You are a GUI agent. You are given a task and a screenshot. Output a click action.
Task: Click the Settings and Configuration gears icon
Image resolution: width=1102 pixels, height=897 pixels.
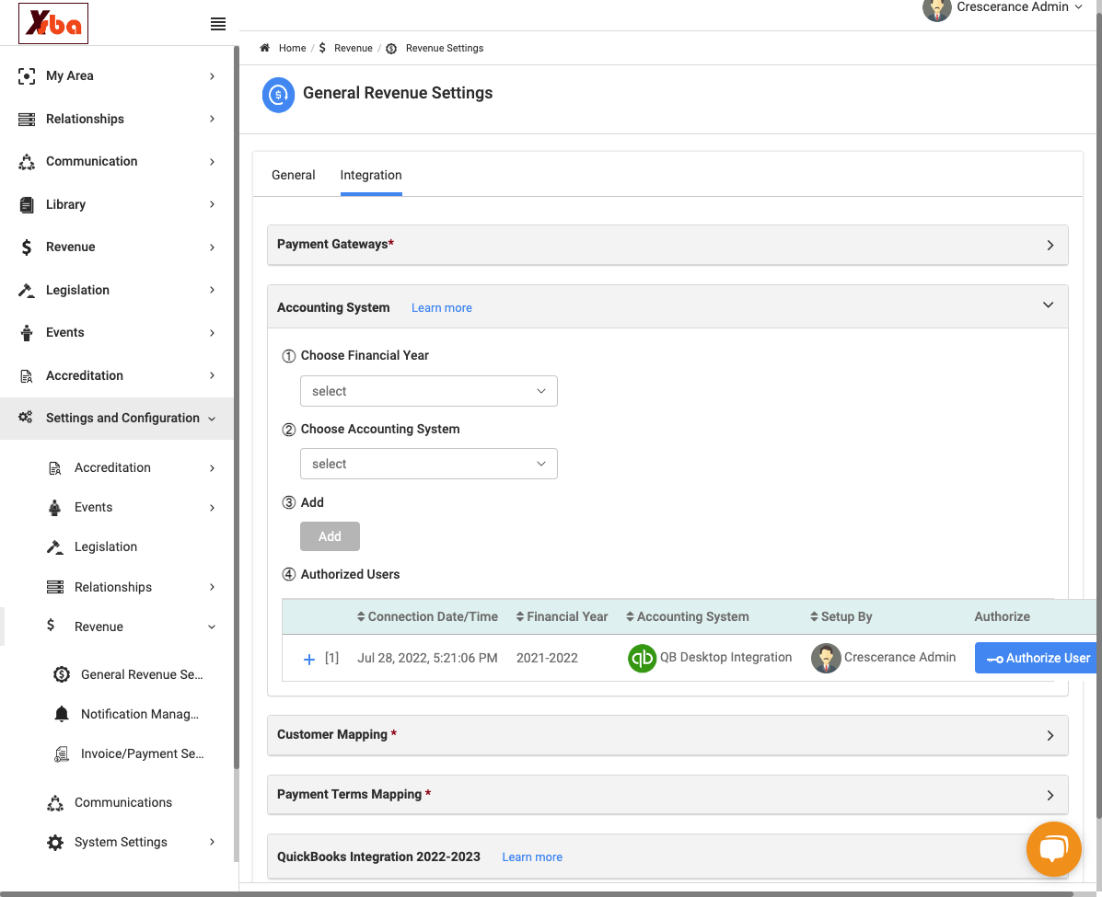25,418
